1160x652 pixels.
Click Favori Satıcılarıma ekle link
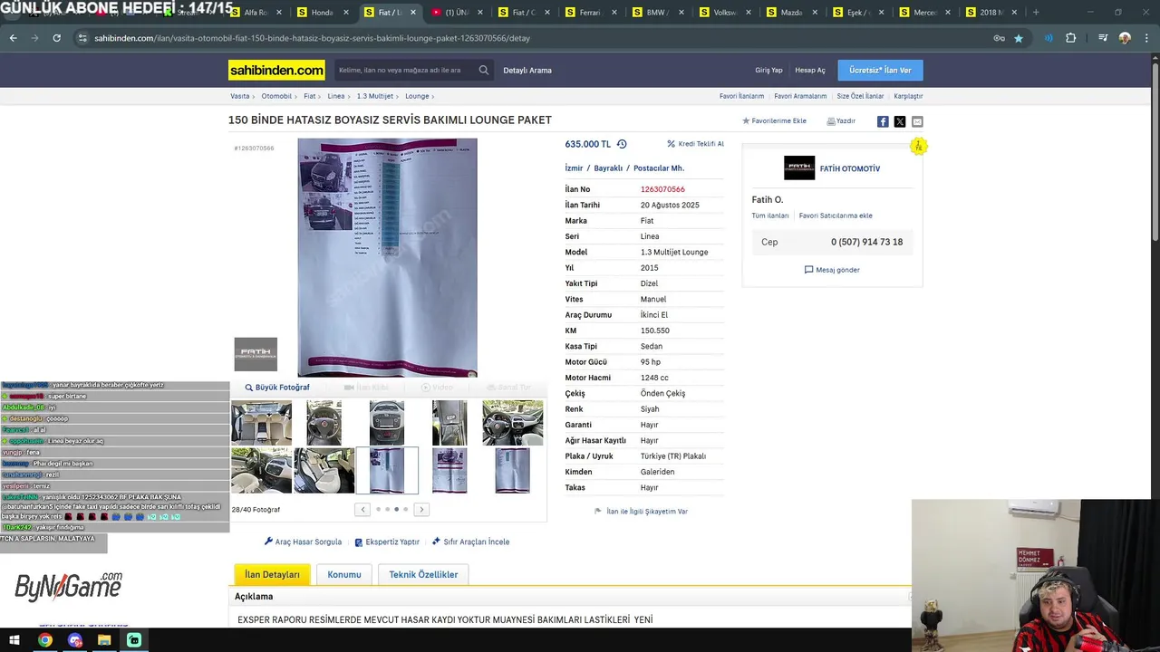[x=836, y=216]
